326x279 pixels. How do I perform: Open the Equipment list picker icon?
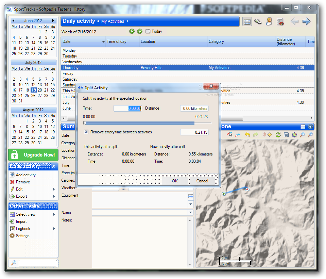click(x=191, y=196)
